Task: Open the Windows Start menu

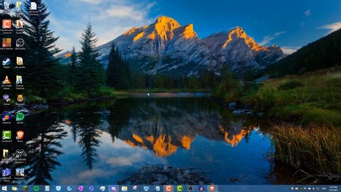Action: tap(4, 188)
